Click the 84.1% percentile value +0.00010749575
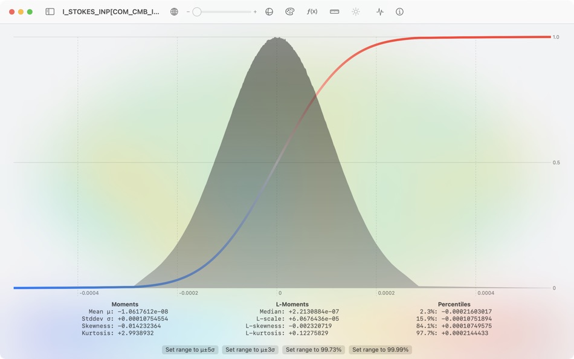The width and height of the screenshot is (574, 359). (466, 326)
